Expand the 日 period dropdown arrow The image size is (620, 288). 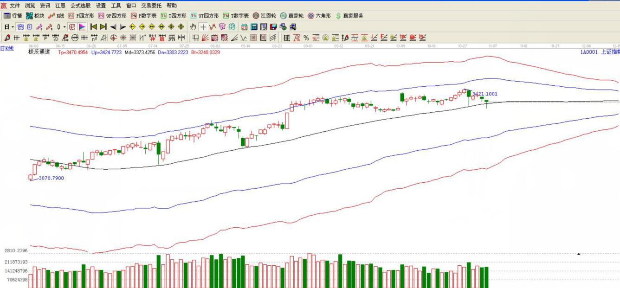(x=13, y=27)
